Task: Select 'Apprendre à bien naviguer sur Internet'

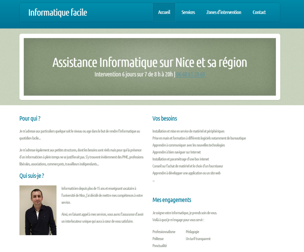Action: click(176, 152)
